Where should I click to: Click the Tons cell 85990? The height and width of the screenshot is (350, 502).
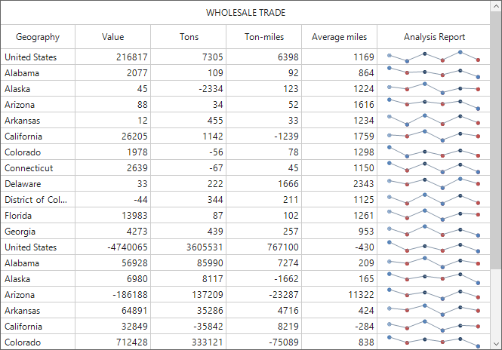(188, 262)
